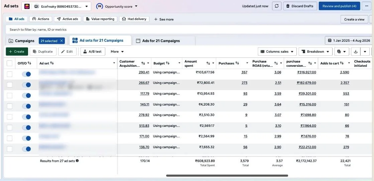Viewport: 374px width, 181px height.
Task: Click the calendar icon in date range
Action: [330, 40]
